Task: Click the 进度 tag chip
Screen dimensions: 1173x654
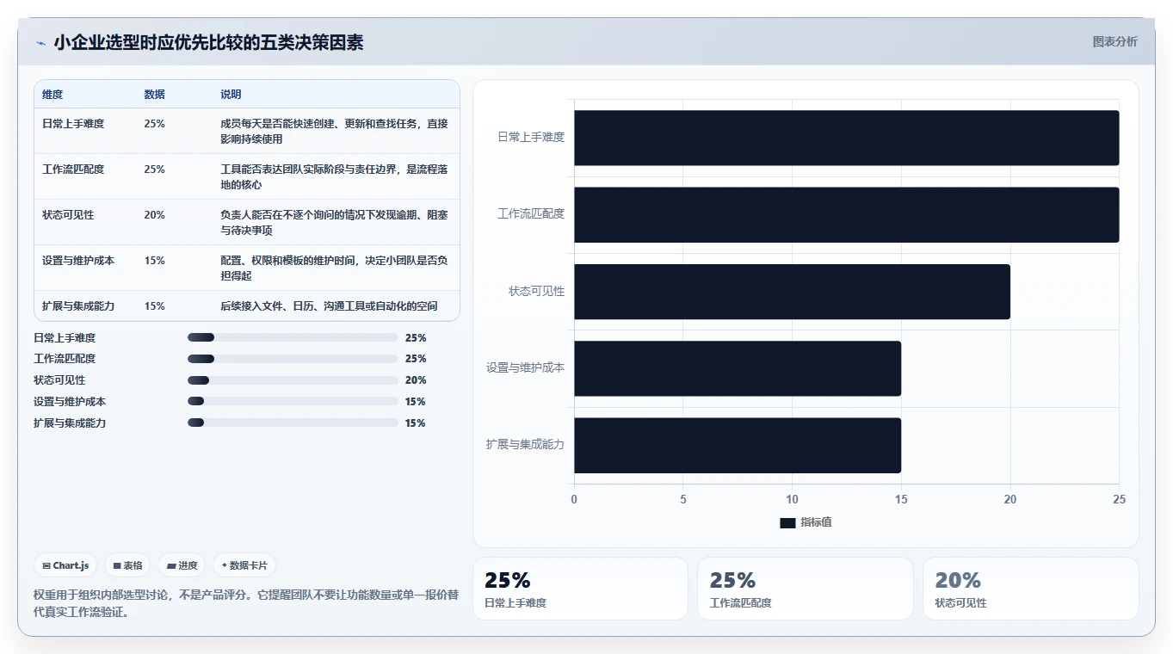Action: pyautogui.click(x=182, y=565)
